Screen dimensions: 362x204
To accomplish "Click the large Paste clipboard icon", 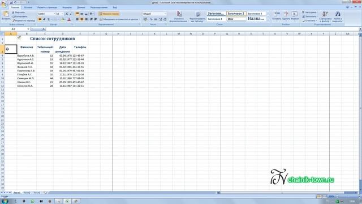I will (6, 14).
